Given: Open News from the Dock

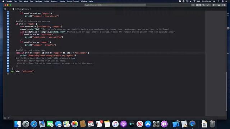Looking at the screenshot, I should click(140, 124).
